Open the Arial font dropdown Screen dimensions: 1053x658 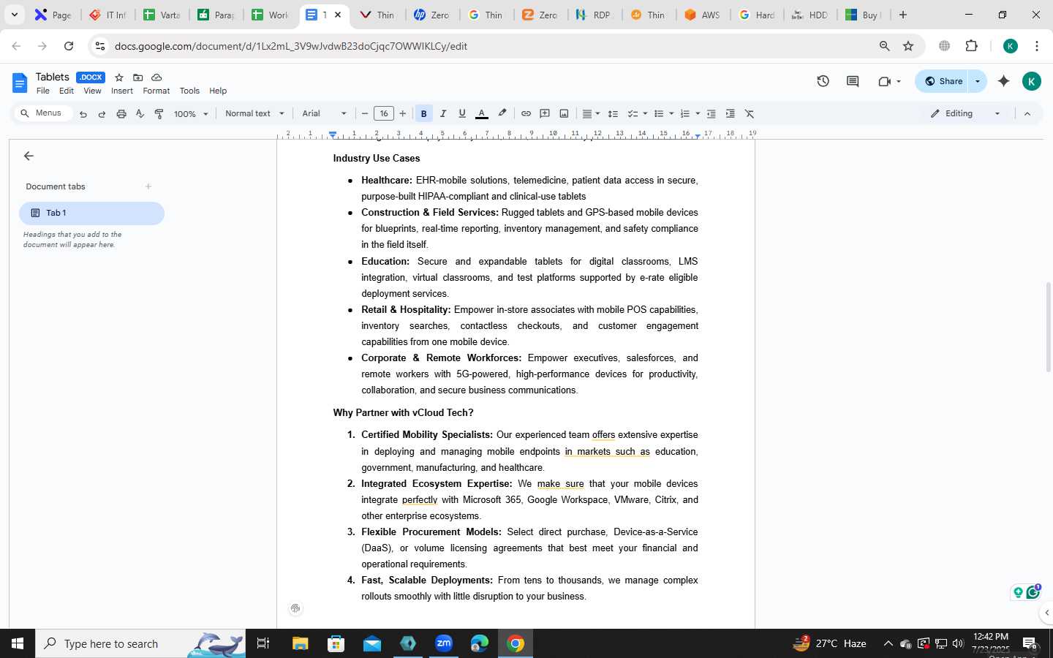click(325, 114)
